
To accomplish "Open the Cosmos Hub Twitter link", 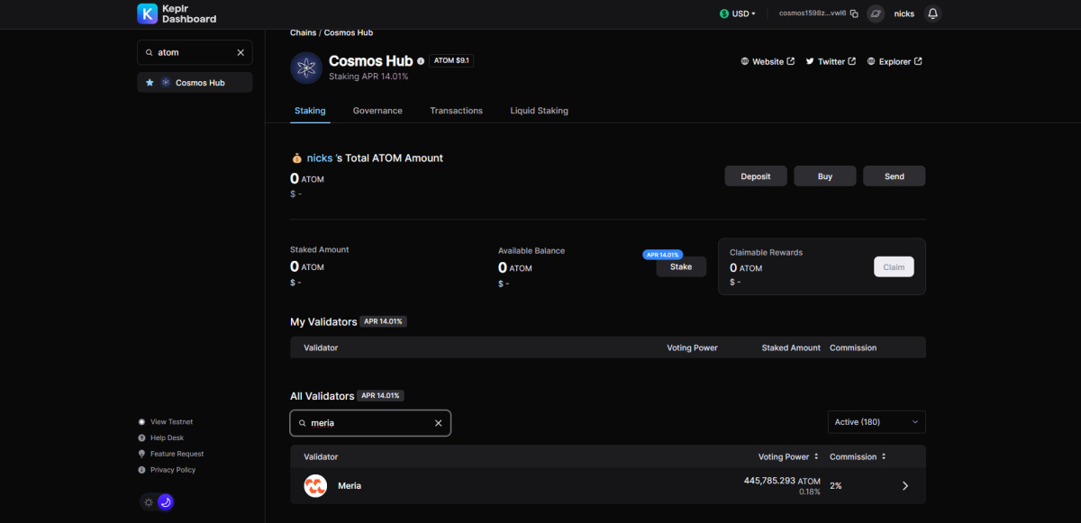I will click(x=831, y=62).
